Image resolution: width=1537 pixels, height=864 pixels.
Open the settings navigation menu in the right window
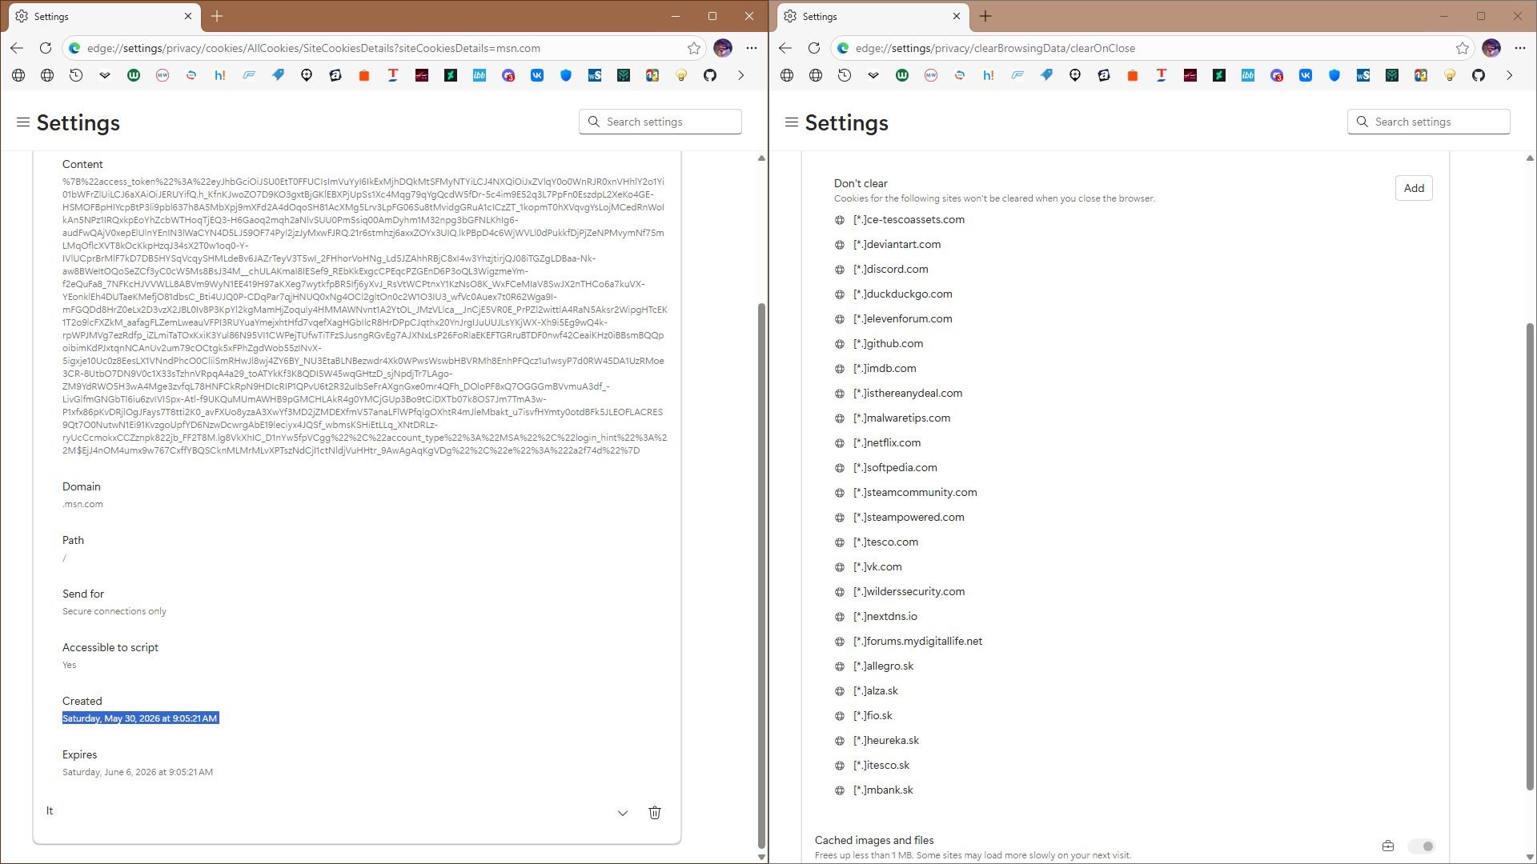tap(792, 122)
